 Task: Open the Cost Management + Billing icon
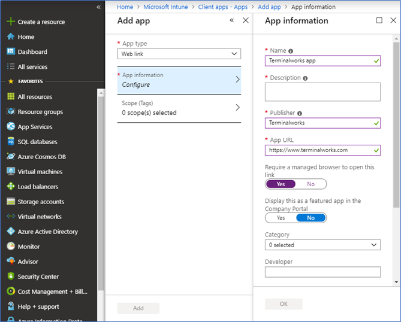click(11, 291)
